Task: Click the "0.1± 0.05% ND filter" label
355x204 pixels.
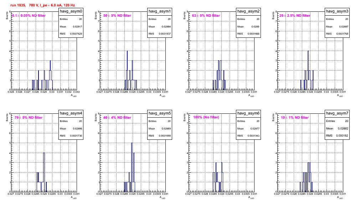Action: pos(29,16)
